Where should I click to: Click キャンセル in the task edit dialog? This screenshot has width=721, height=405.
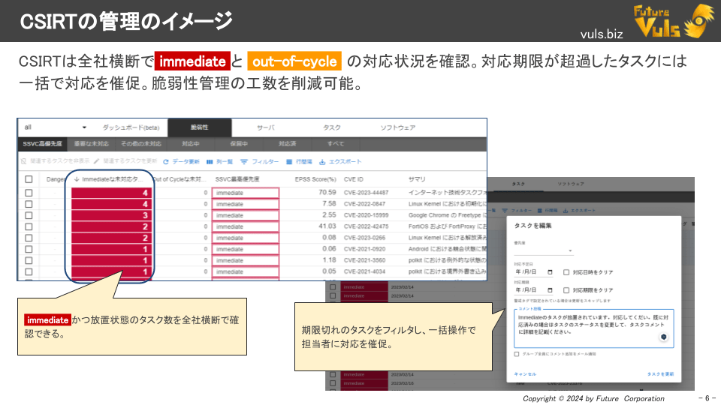click(525, 373)
